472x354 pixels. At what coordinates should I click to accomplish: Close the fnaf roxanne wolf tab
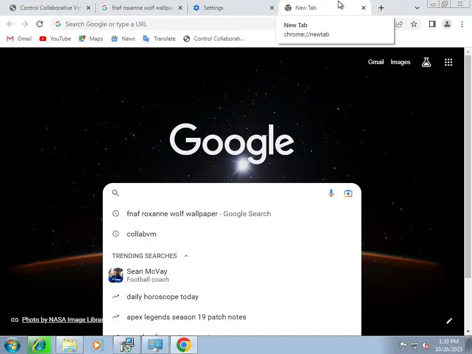(180, 8)
